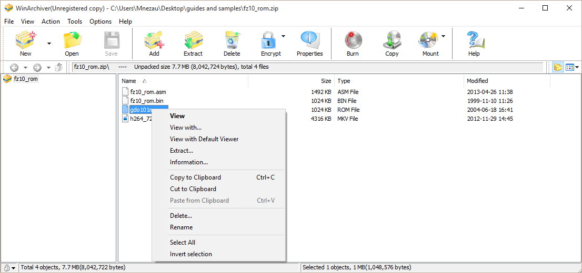Click the 2004-06-18 16:41 modified date
Screen dimensions: 582x273
pos(490,110)
